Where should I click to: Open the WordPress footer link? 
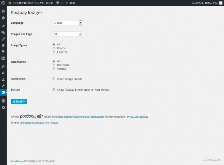[17, 161]
